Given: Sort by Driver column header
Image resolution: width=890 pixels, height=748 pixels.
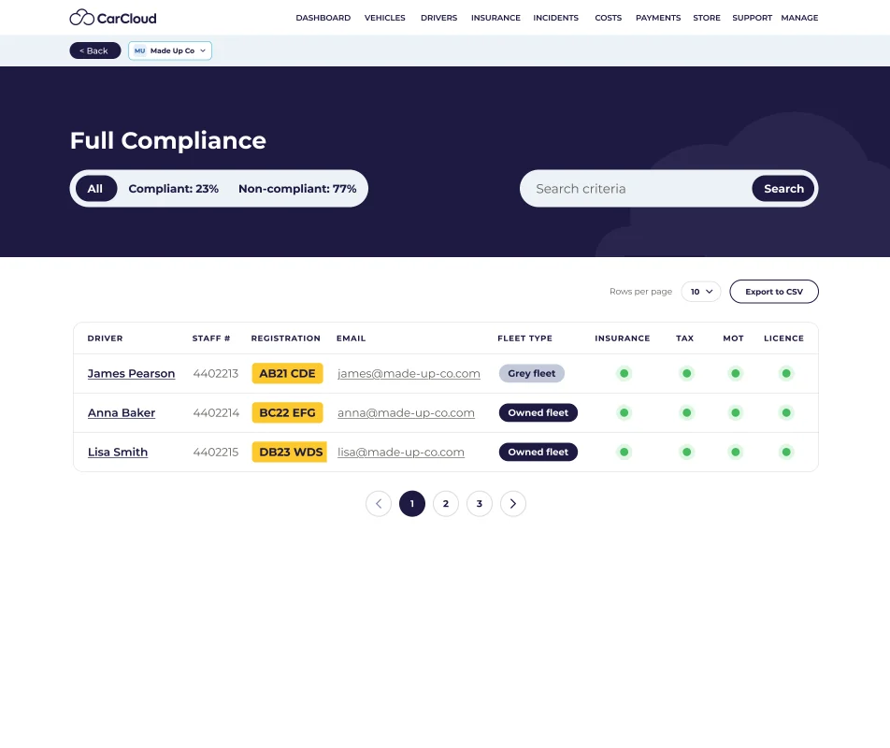Looking at the screenshot, I should [105, 338].
